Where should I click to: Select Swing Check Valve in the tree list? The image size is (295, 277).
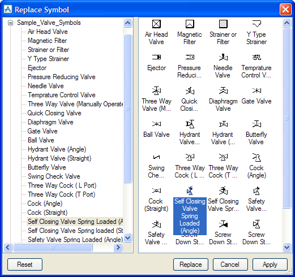pyautogui.click(x=54, y=176)
